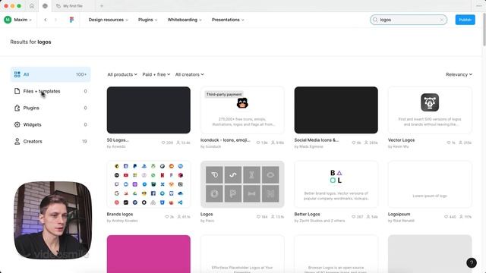
Task: Click the Logoipsum title link
Action: pos(399,214)
